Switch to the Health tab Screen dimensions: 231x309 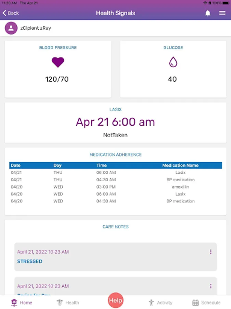pos(68,302)
